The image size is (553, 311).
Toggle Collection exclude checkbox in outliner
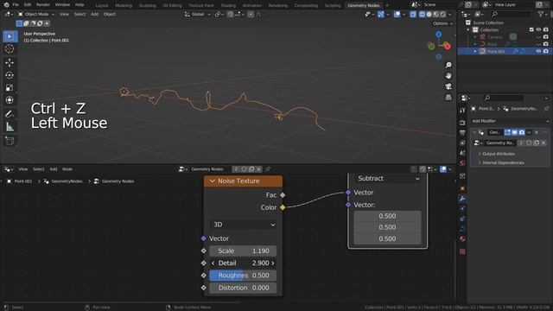click(x=531, y=30)
